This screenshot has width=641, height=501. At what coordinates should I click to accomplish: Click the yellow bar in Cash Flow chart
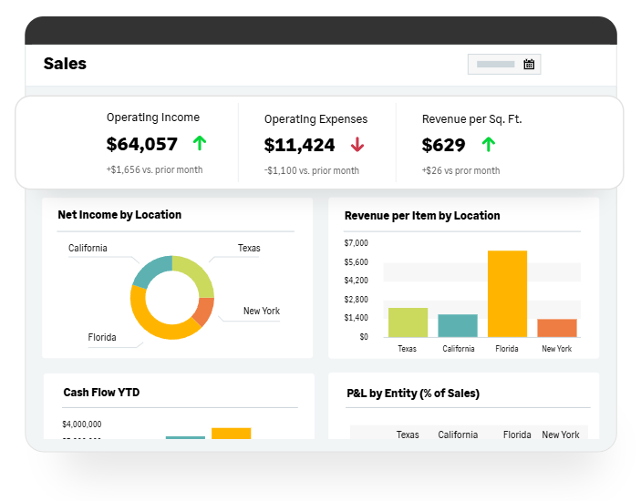(x=231, y=434)
